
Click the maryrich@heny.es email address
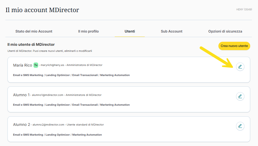pyautogui.click(x=52, y=65)
